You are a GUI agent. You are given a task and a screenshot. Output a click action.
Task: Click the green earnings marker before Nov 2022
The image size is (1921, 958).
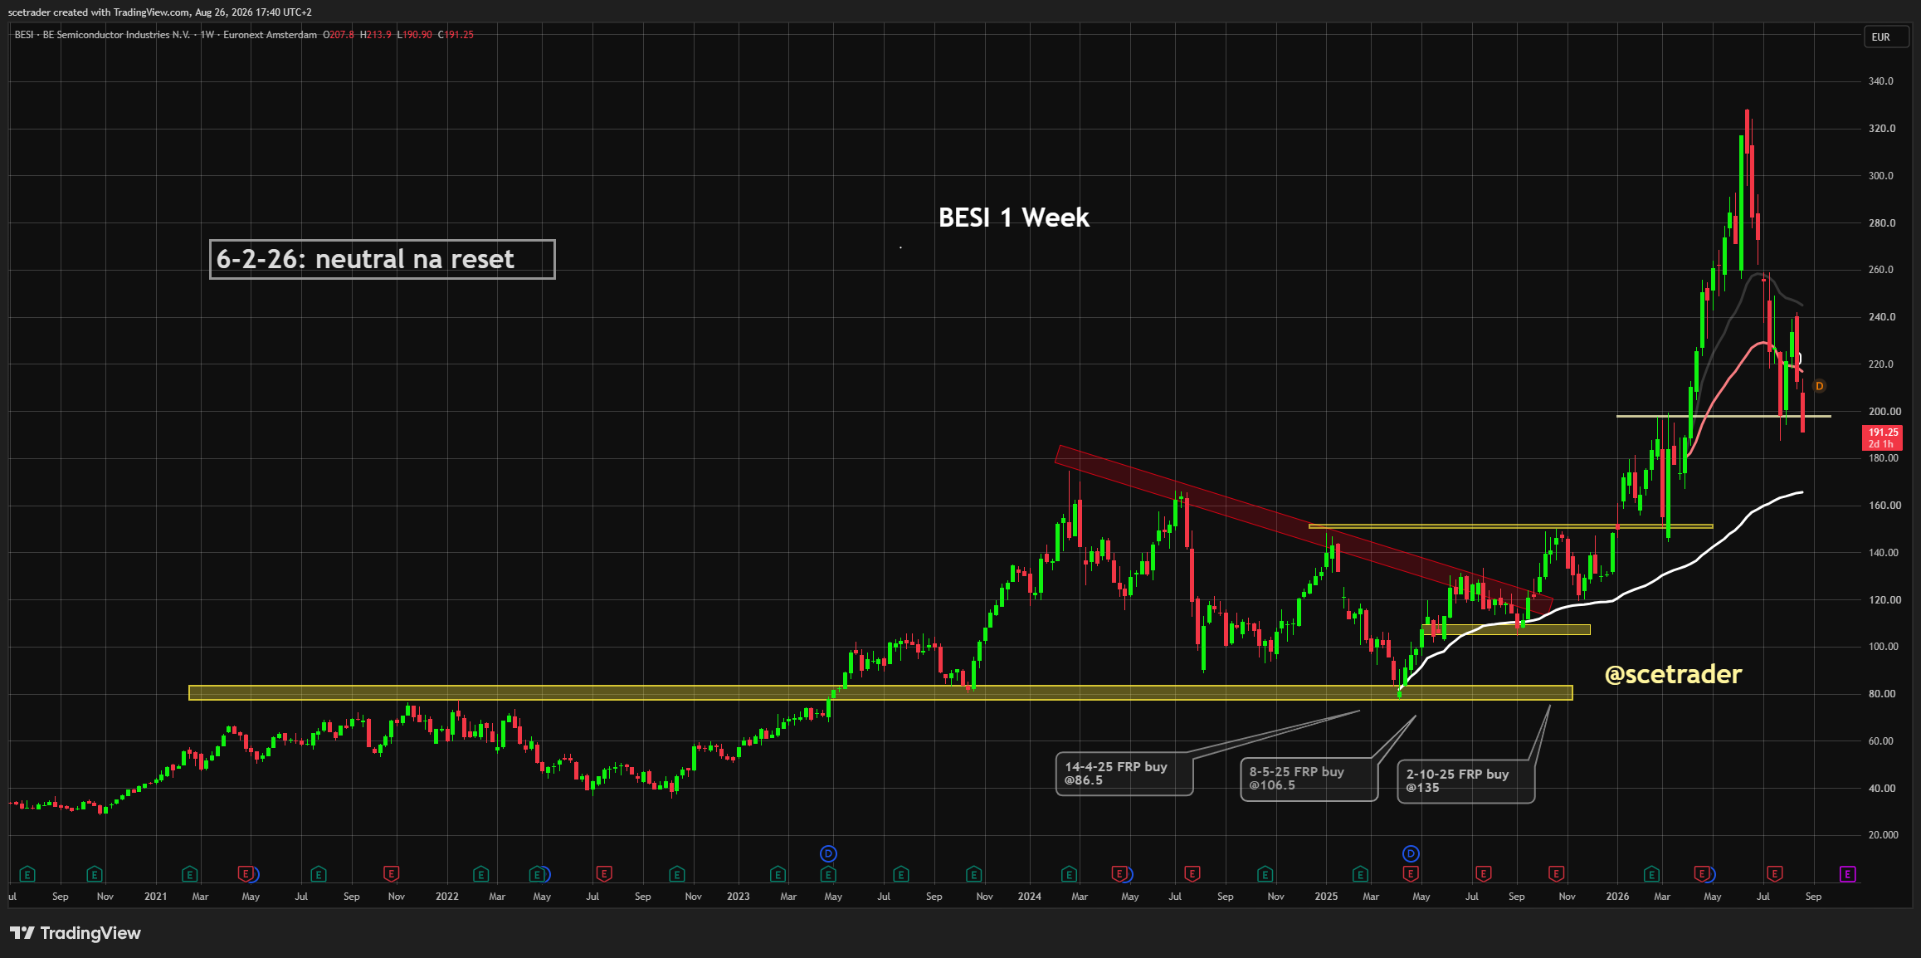click(x=677, y=874)
